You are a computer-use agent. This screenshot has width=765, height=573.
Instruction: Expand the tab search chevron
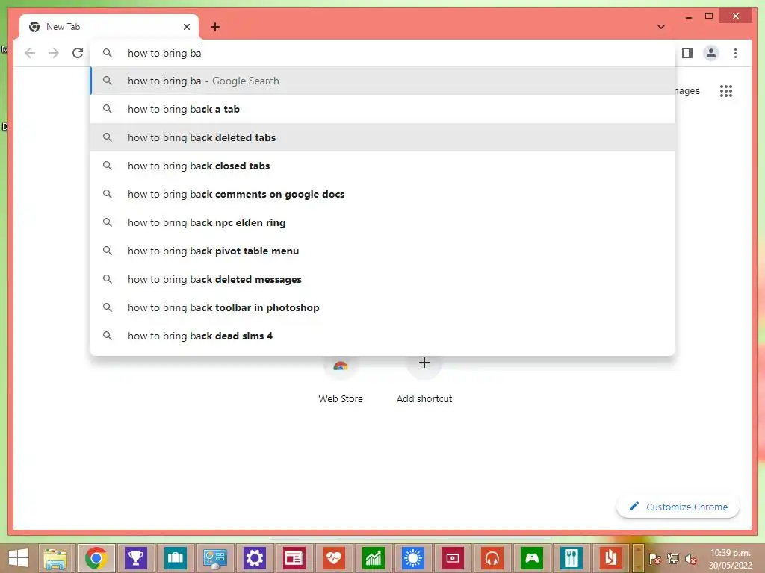coord(661,27)
